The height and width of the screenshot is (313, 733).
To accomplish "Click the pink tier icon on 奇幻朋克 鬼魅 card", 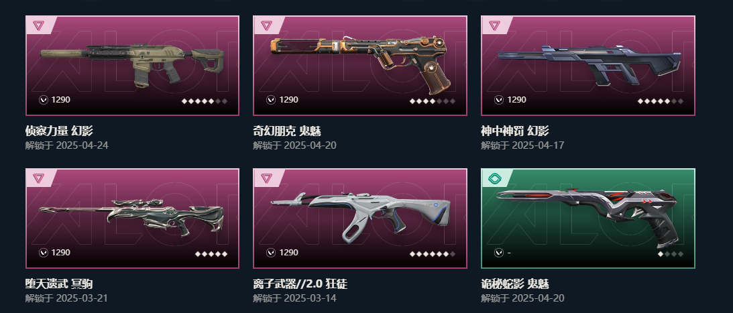I will (266, 25).
